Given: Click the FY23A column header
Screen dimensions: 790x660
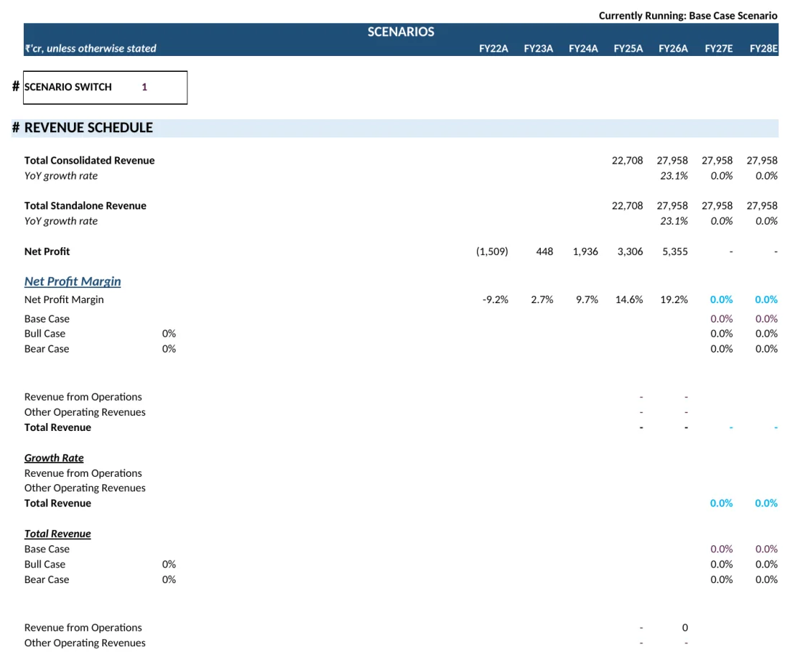Looking at the screenshot, I should (538, 48).
